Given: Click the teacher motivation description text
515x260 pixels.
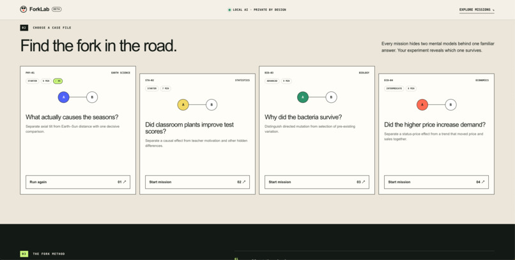Looking at the screenshot, I should click(x=196, y=143).
